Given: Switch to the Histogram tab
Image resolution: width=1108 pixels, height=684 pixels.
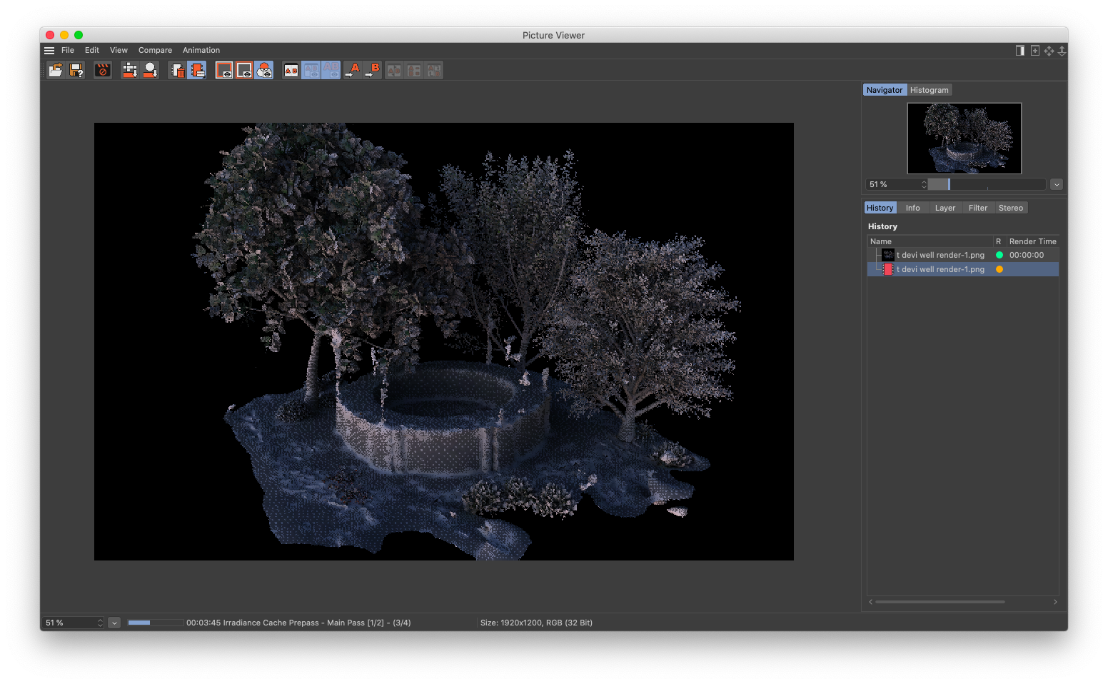Looking at the screenshot, I should pyautogui.click(x=929, y=89).
